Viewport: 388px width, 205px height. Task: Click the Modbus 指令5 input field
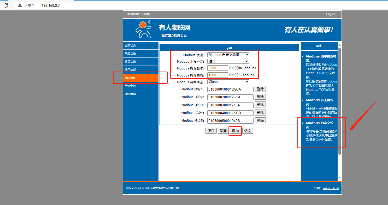[231, 121]
